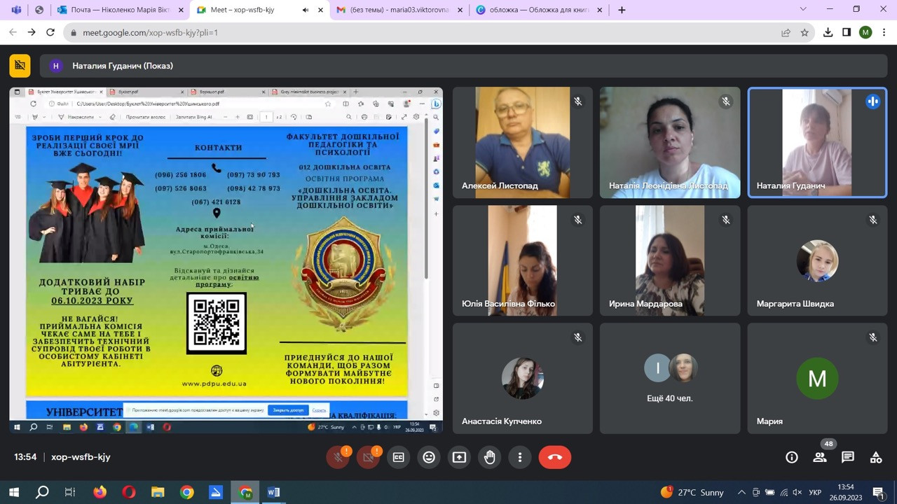Switch to the (без темы) Gmail tab

[399, 10]
